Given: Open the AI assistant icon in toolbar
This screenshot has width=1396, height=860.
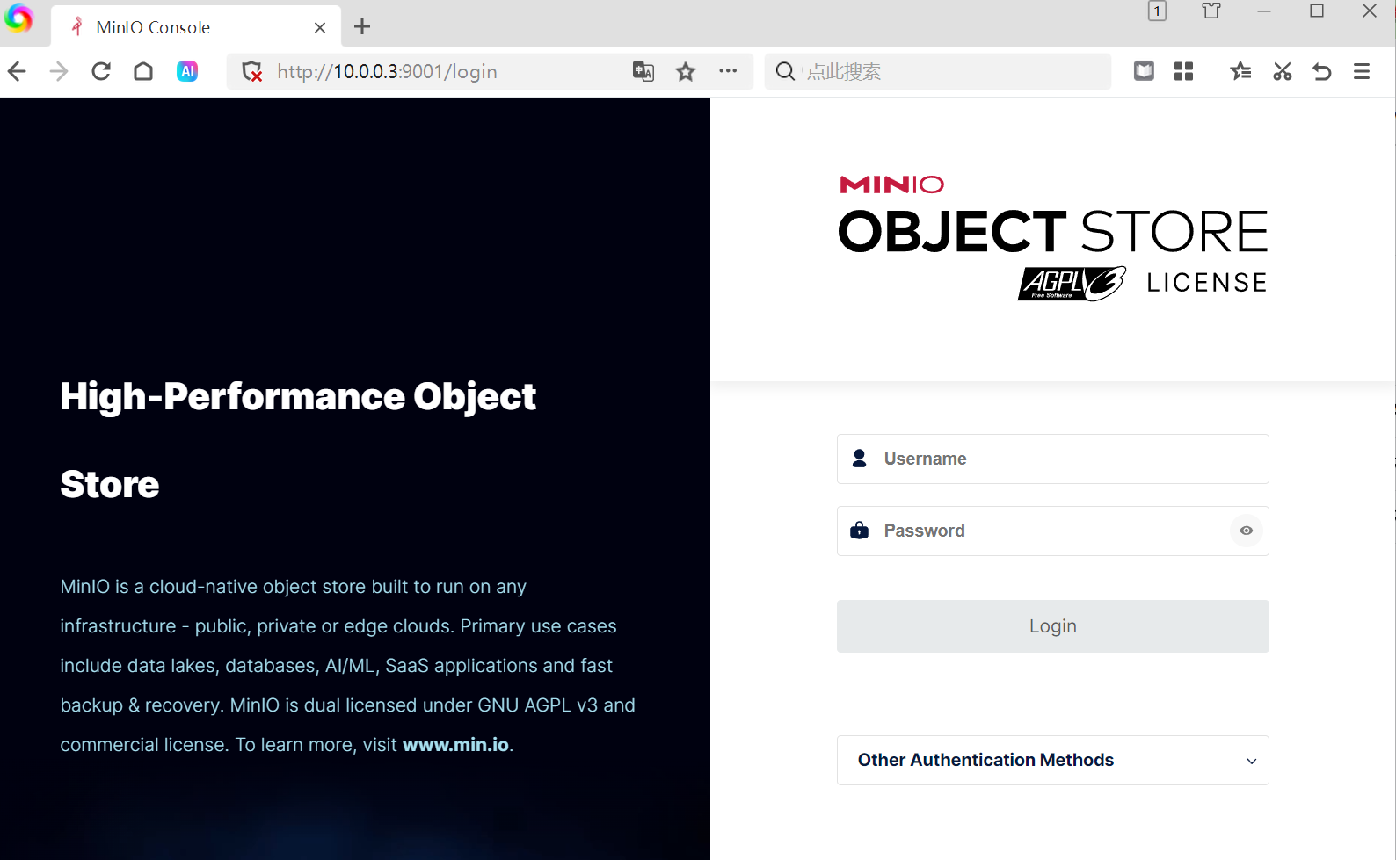Looking at the screenshot, I should point(187,71).
